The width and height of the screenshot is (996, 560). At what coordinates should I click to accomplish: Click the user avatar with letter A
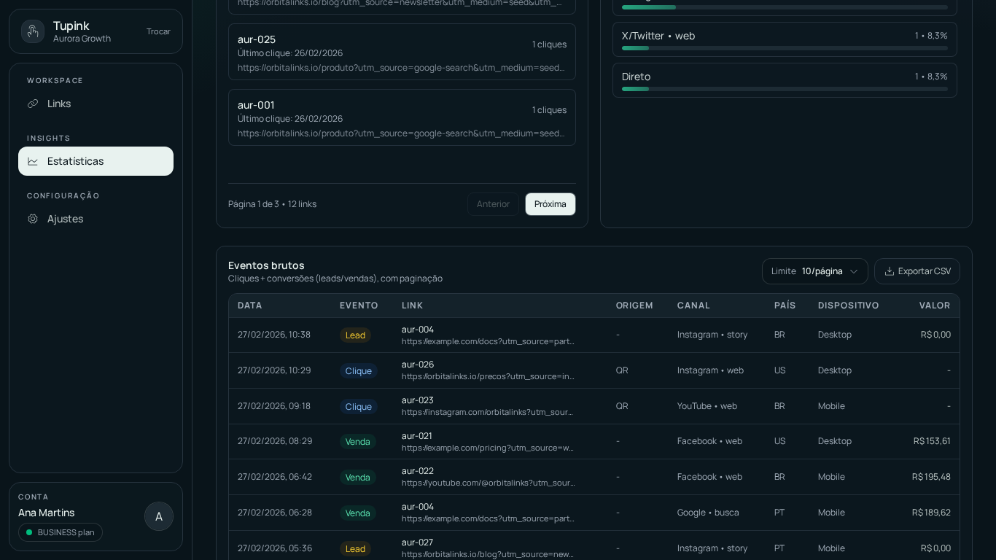pos(159,516)
